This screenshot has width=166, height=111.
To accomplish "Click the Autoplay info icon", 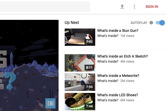I will coord(151,23).
